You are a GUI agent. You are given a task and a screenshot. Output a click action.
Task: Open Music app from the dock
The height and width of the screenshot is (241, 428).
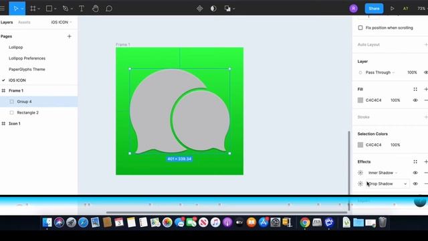coord(215,222)
